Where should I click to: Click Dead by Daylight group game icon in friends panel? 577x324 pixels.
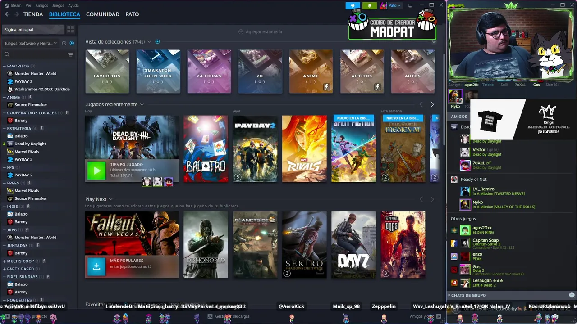tap(454, 127)
